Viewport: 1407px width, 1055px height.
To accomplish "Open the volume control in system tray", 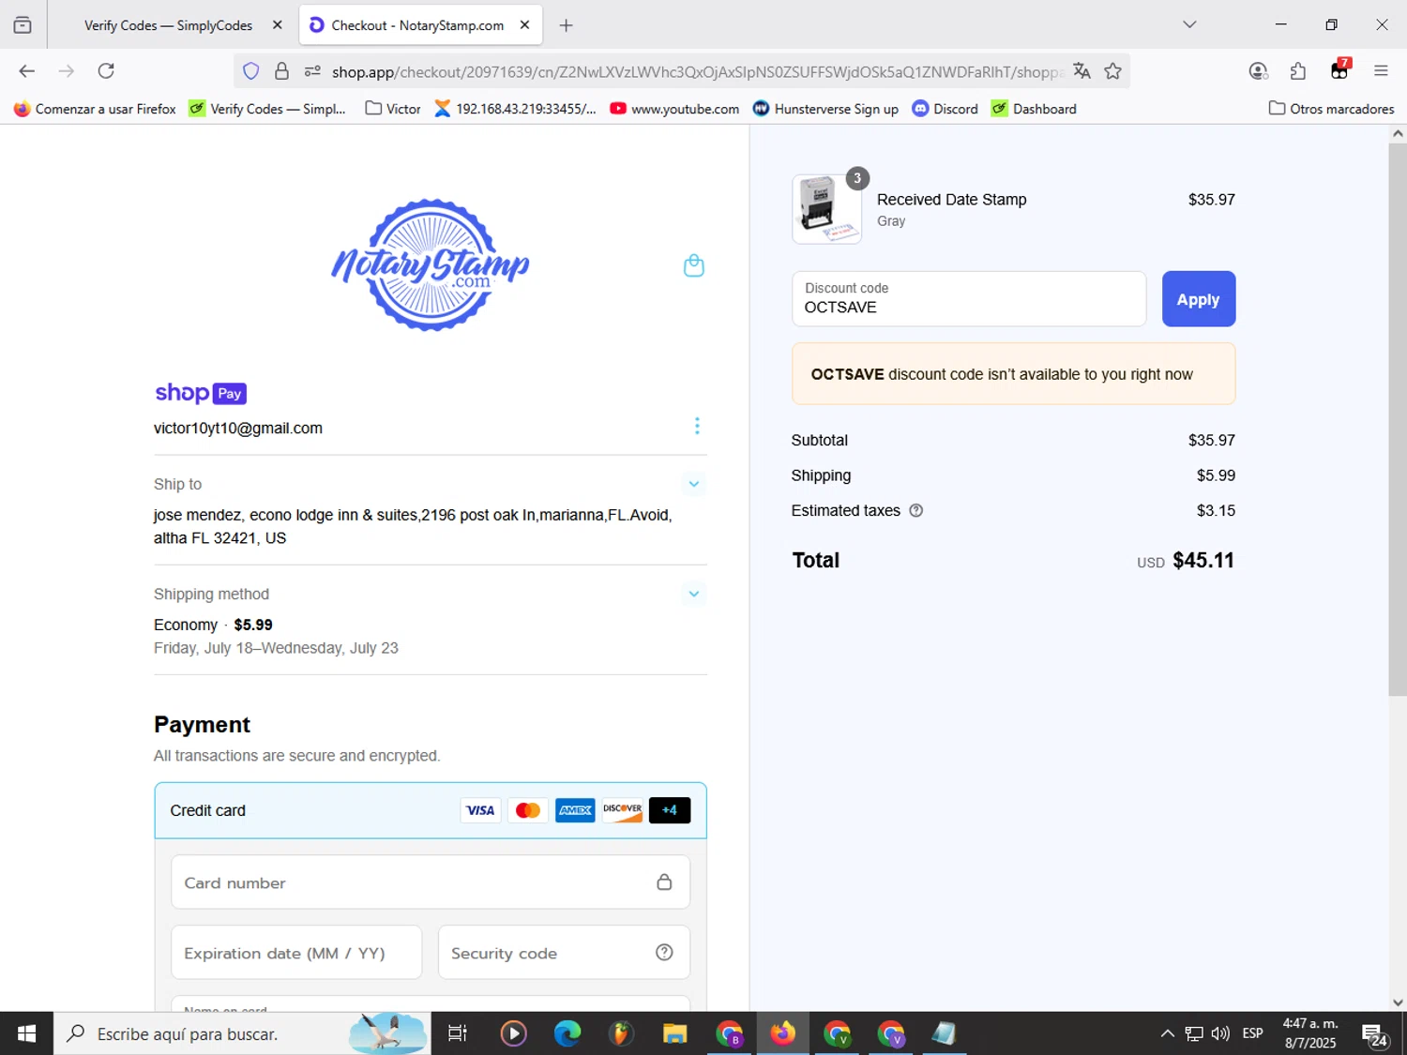I will point(1220,1033).
